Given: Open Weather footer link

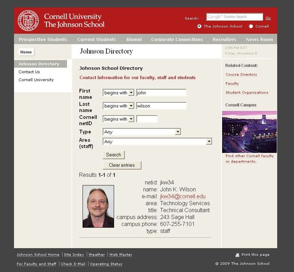Looking at the screenshot, I should pyautogui.click(x=97, y=255).
